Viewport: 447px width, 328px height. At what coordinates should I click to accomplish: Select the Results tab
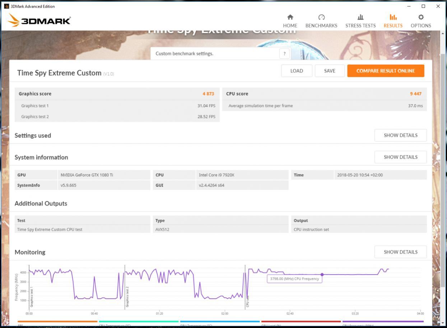(393, 21)
